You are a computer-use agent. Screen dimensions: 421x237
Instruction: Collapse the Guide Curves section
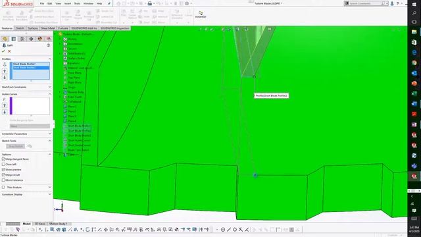[x=50, y=94]
